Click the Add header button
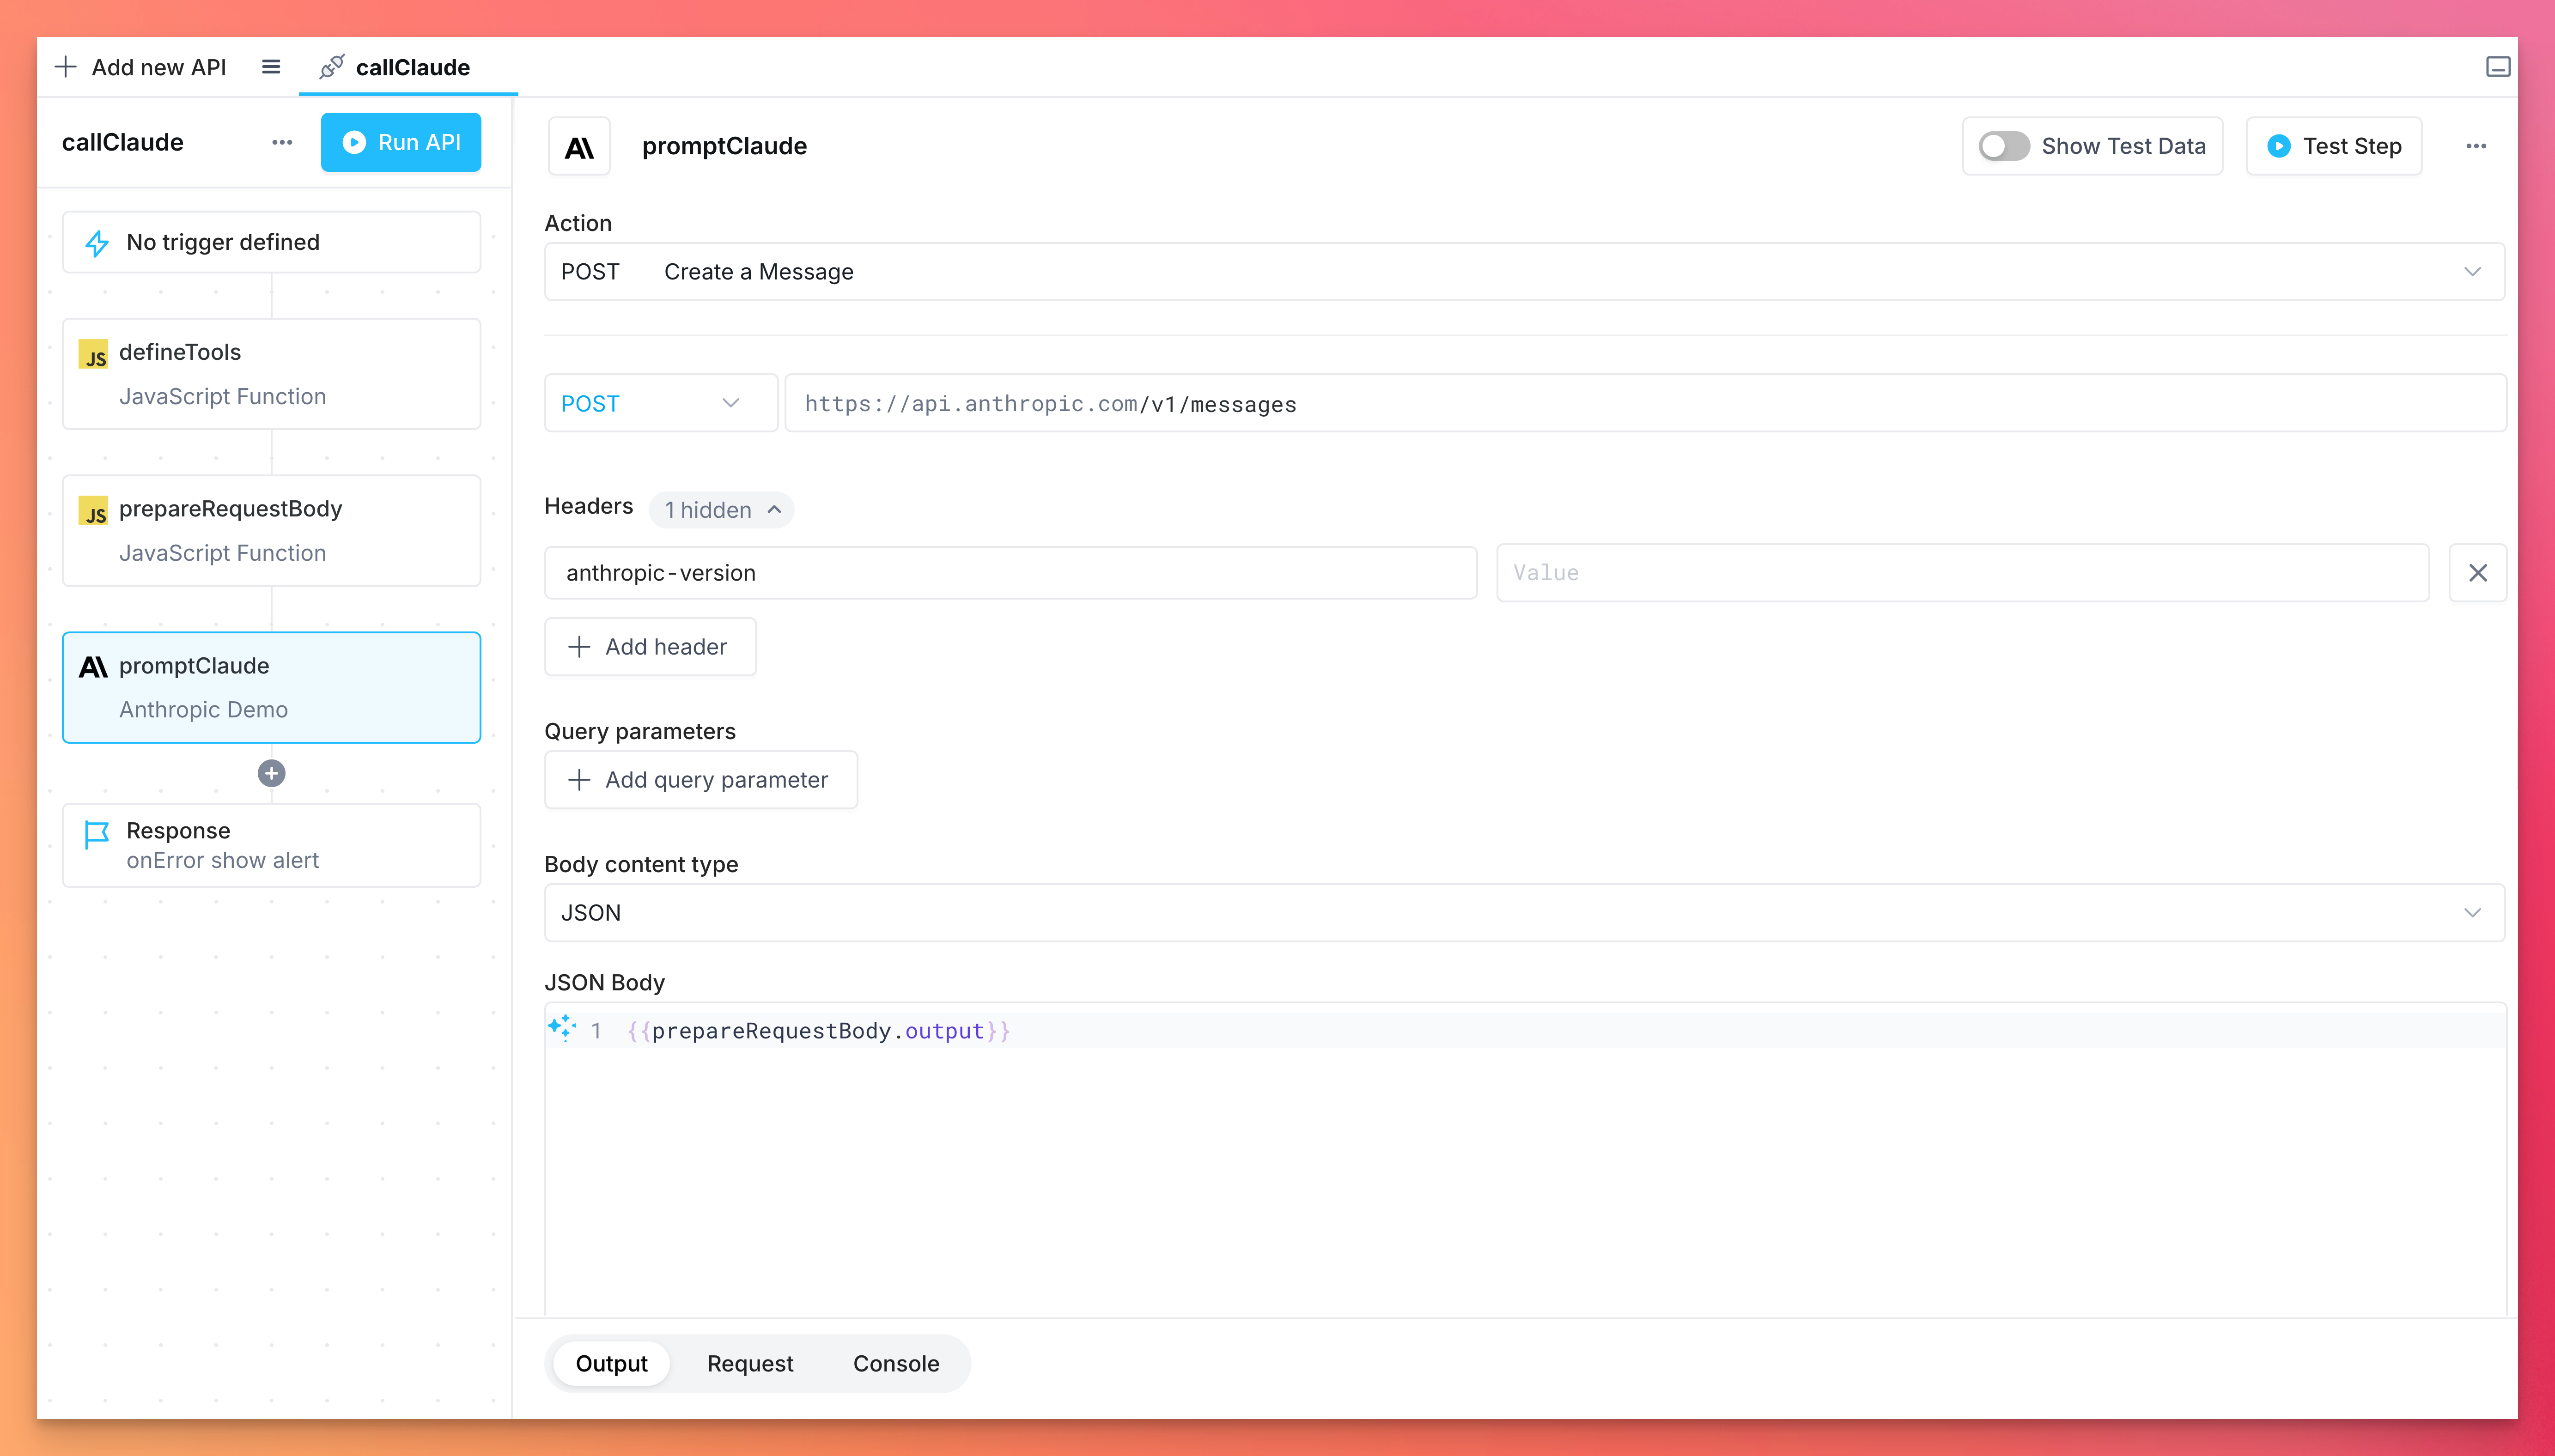 [x=650, y=647]
